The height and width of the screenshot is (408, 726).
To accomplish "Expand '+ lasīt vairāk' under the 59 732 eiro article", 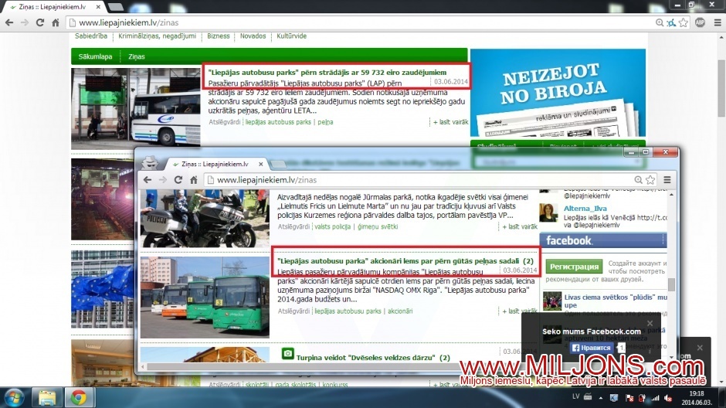I will coord(450,122).
